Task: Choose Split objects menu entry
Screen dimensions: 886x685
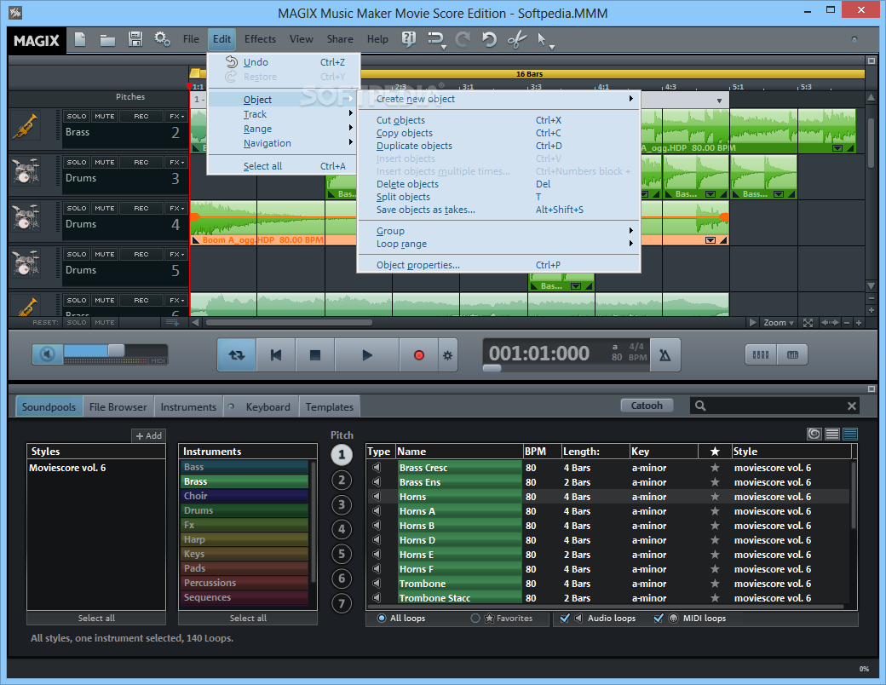Action: tap(499, 197)
